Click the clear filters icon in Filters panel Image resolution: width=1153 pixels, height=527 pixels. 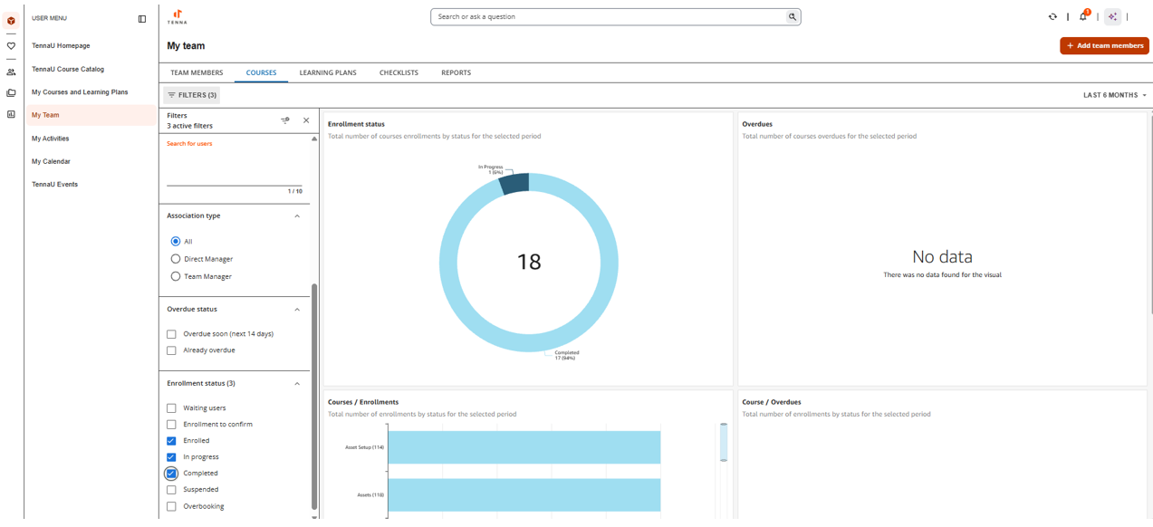pos(285,120)
